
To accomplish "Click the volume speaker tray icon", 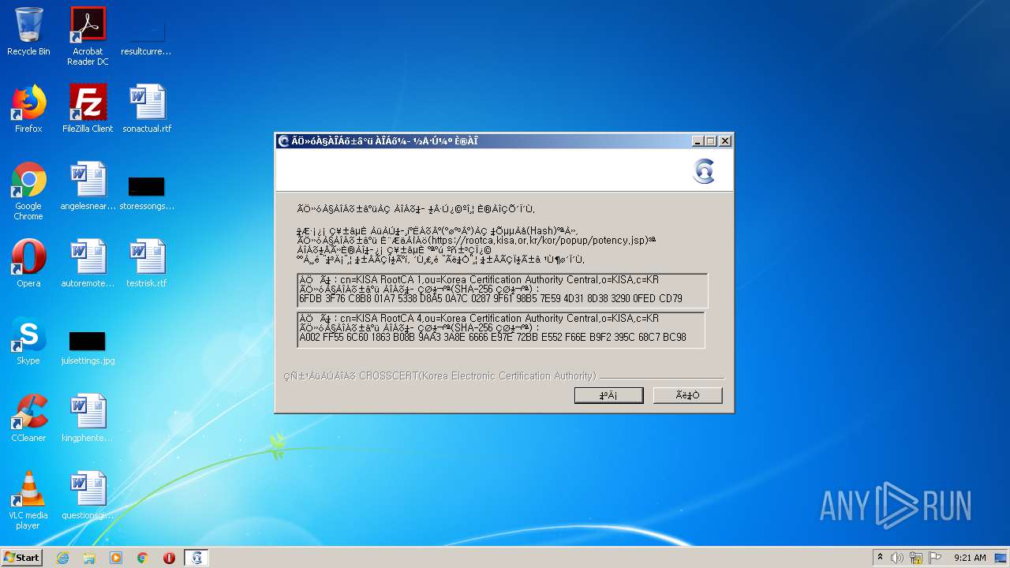I will (897, 558).
